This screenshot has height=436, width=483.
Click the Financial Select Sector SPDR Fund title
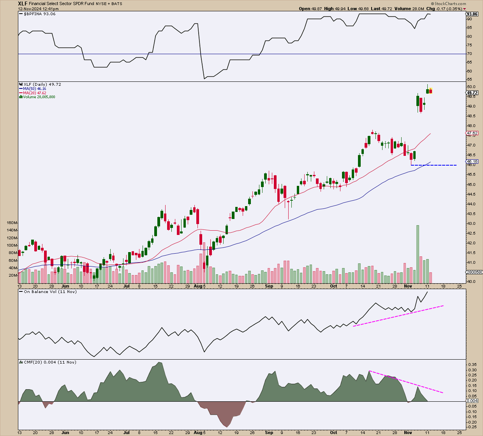click(62, 4)
